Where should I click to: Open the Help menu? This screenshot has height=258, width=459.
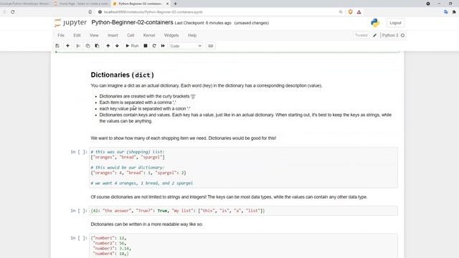click(x=192, y=35)
